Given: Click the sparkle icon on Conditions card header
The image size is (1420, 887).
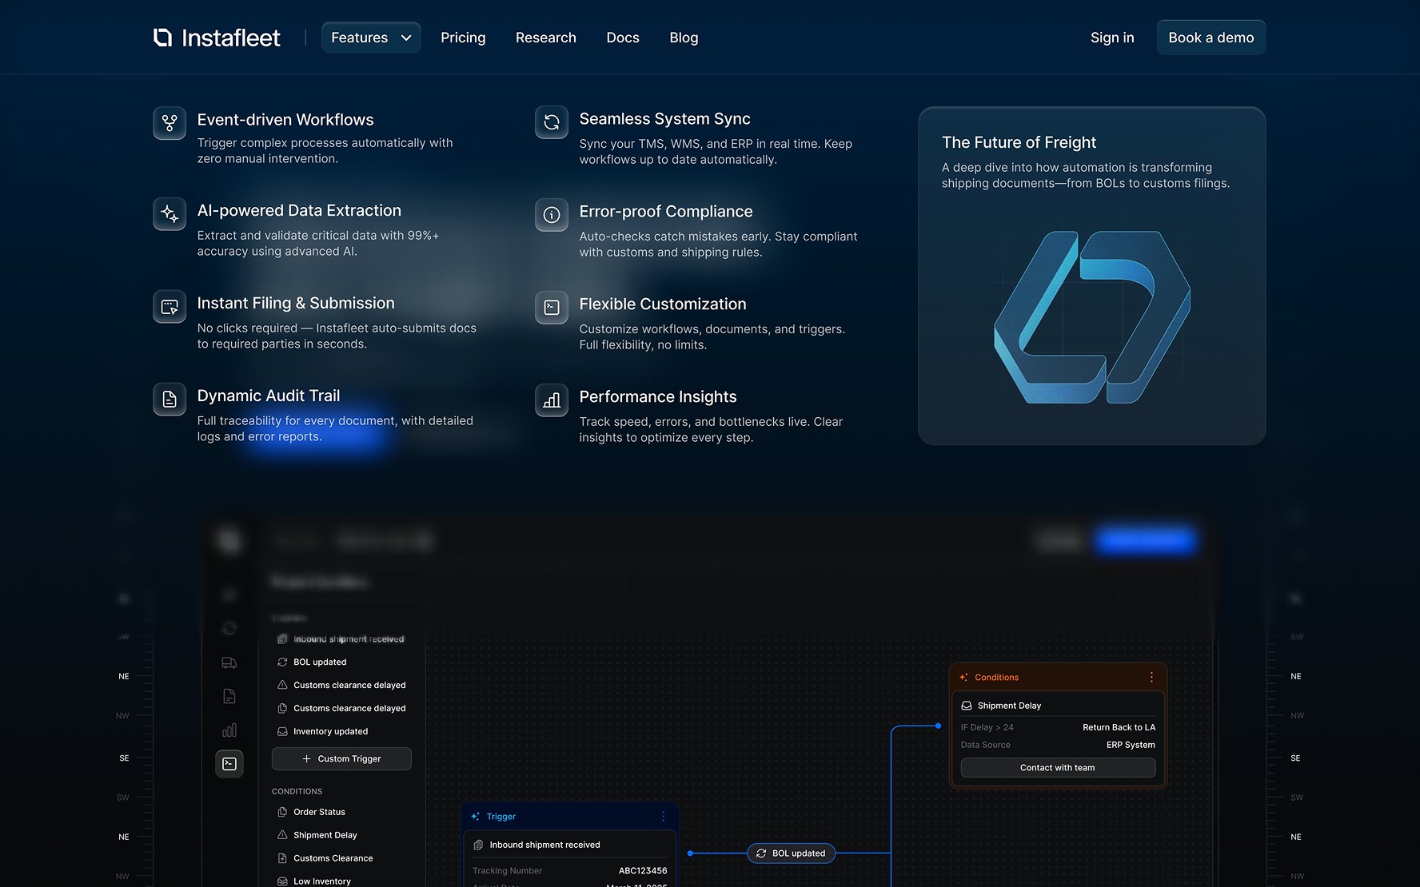Looking at the screenshot, I should (963, 677).
